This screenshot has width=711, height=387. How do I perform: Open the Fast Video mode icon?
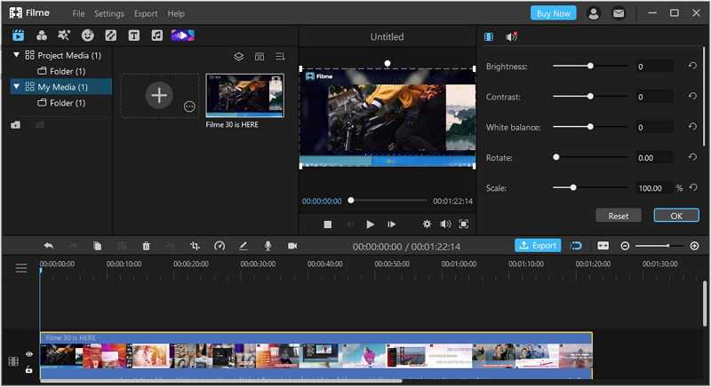point(183,36)
